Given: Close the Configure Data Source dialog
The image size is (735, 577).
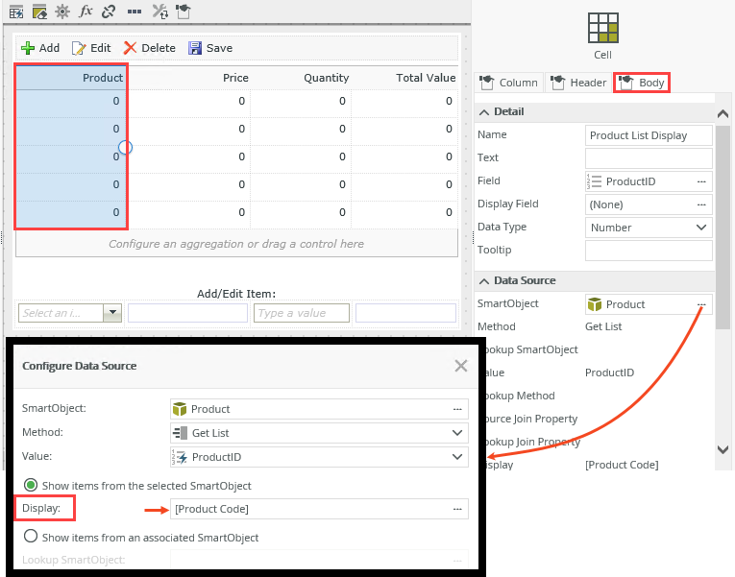Looking at the screenshot, I should (x=461, y=366).
